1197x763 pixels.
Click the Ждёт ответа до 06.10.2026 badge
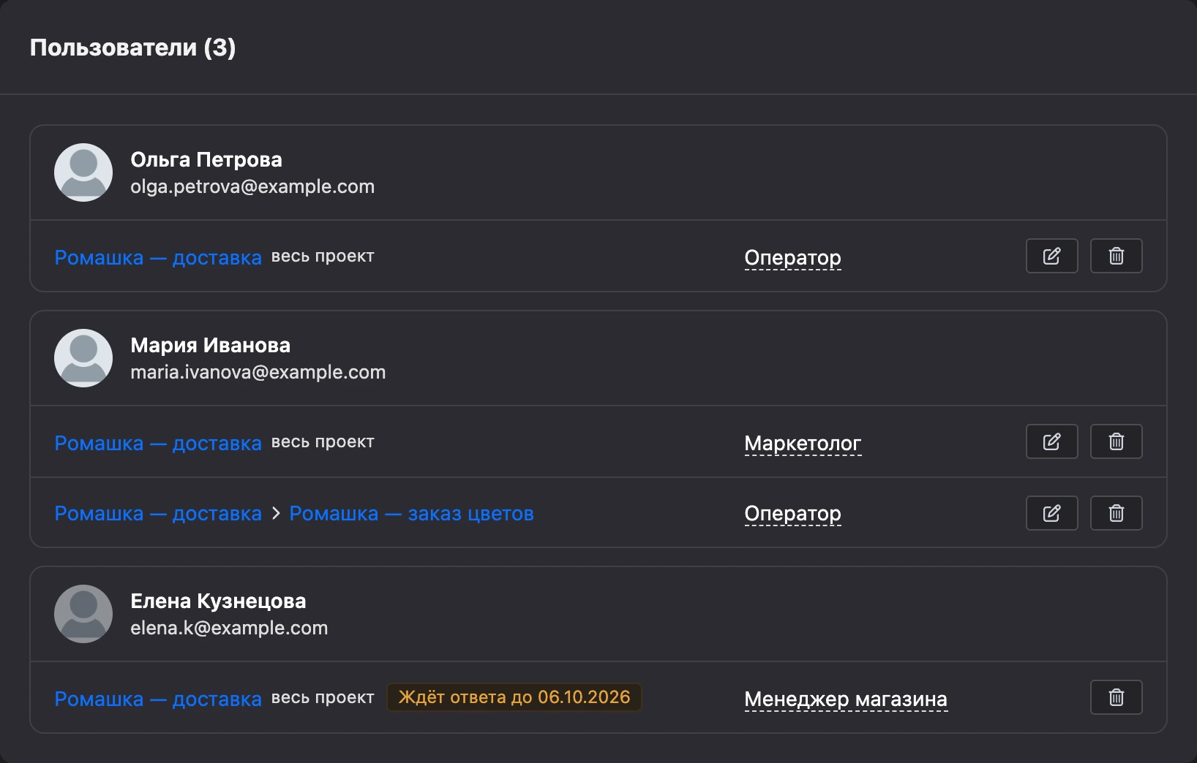tap(514, 697)
